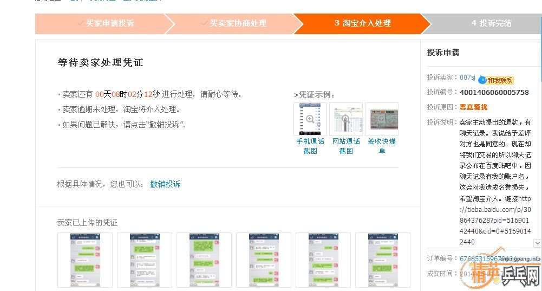Viewport: 542px width, 291px height.
Task: Open seller profile link 007sj
Action: (467, 77)
